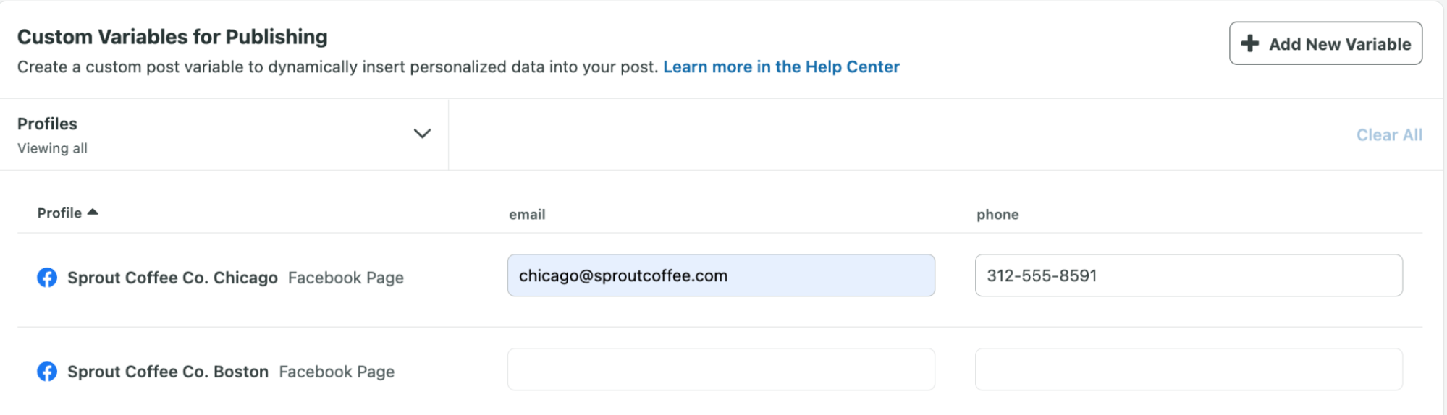Click the Profile column header
The image size is (1447, 415).
pyautogui.click(x=59, y=213)
